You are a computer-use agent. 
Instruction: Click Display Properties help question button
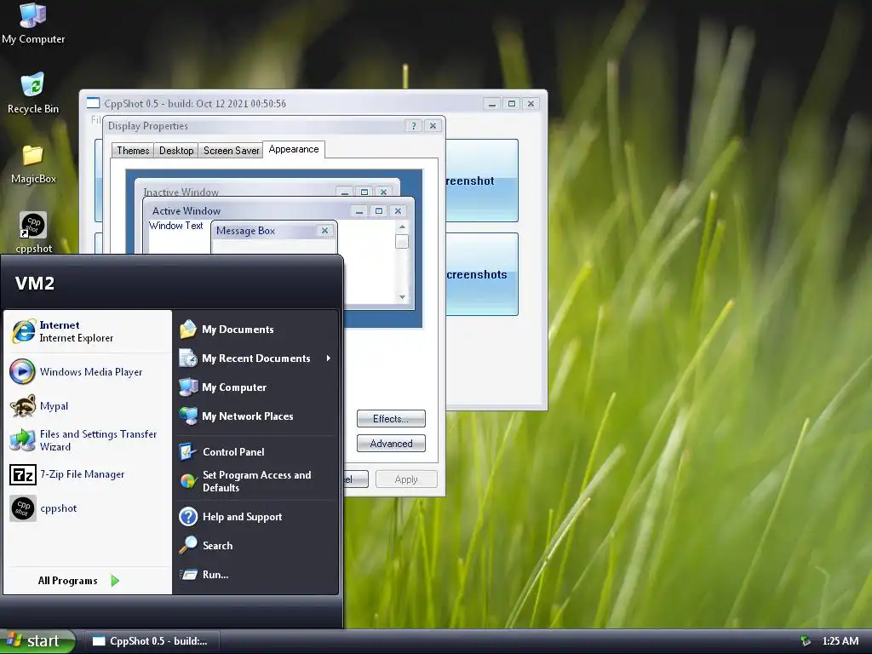click(413, 126)
